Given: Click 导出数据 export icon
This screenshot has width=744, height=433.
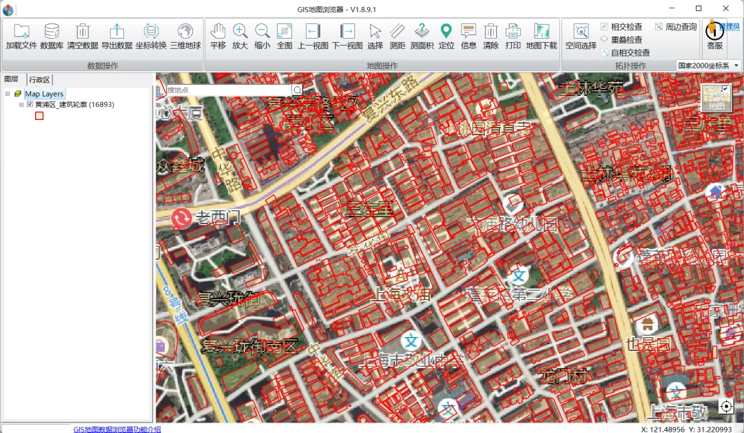Looking at the screenshot, I should pyautogui.click(x=116, y=31).
